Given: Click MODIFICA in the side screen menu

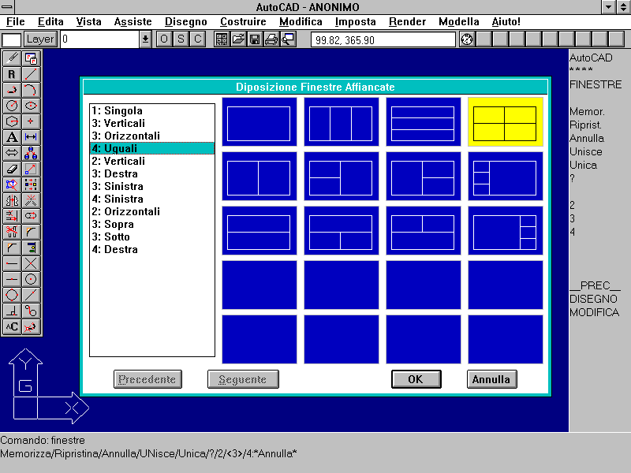Looking at the screenshot, I should 594,312.
